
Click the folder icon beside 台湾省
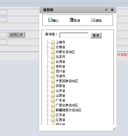pos(53,62)
